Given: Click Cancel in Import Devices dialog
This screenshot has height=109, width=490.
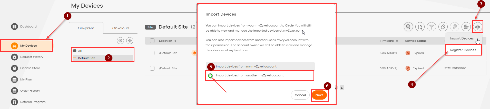Looking at the screenshot, I should pos(300,95).
